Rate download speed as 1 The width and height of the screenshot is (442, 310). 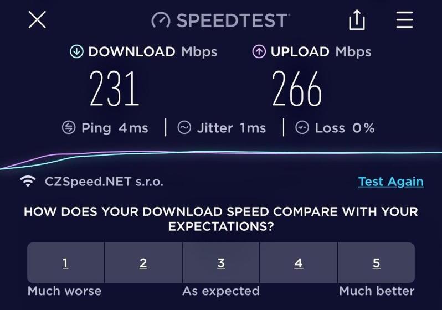click(66, 262)
